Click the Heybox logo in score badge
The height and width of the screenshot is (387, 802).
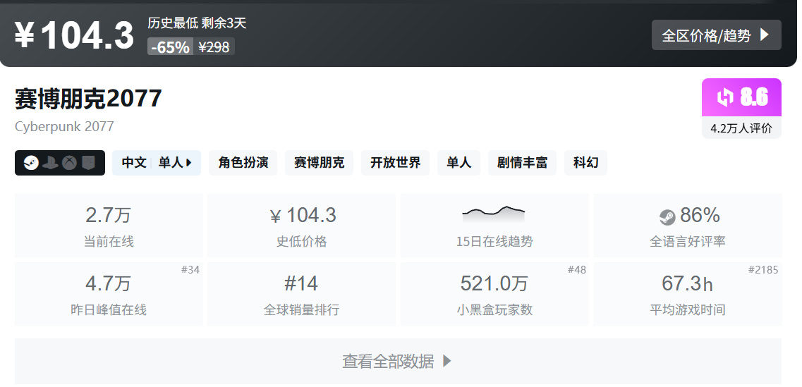(725, 97)
